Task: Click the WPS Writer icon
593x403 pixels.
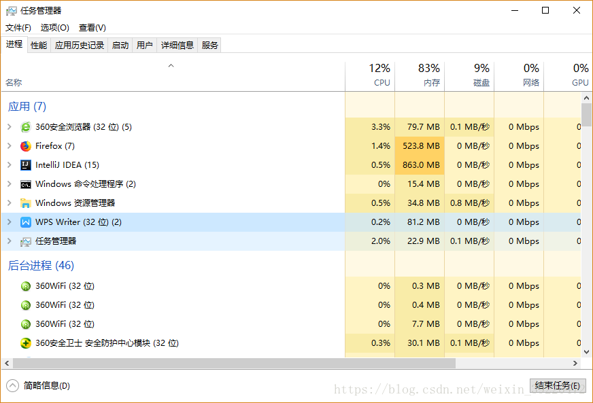Action: 26,222
